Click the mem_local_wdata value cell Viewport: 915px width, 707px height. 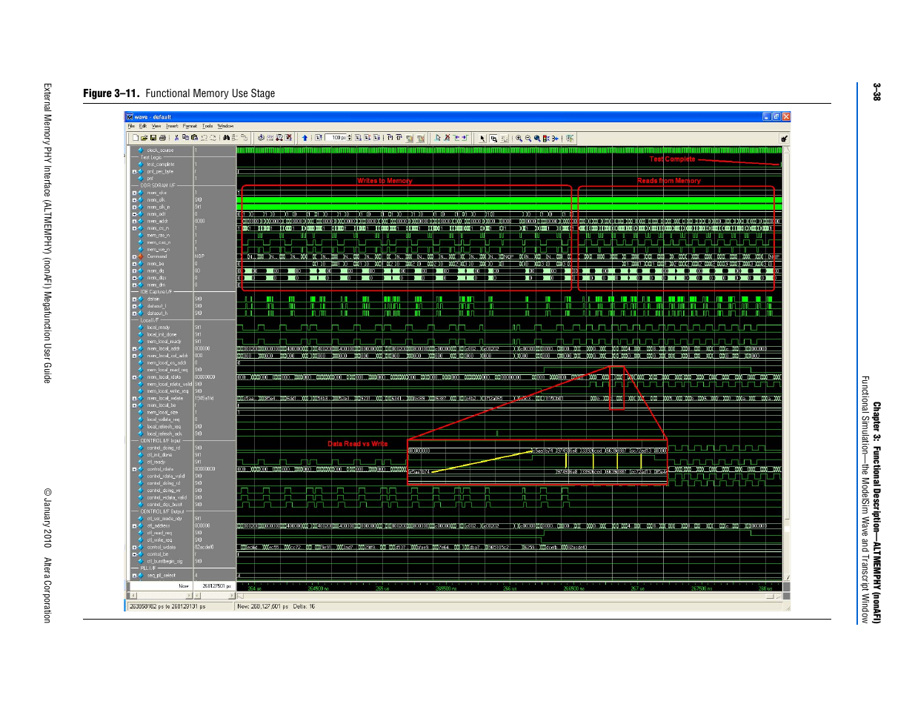(x=204, y=398)
